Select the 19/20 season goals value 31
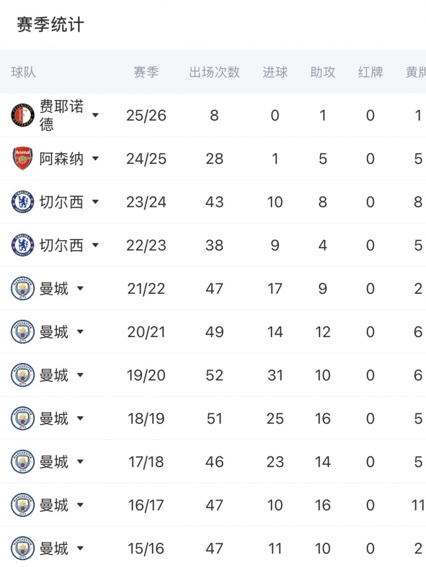 (x=275, y=375)
